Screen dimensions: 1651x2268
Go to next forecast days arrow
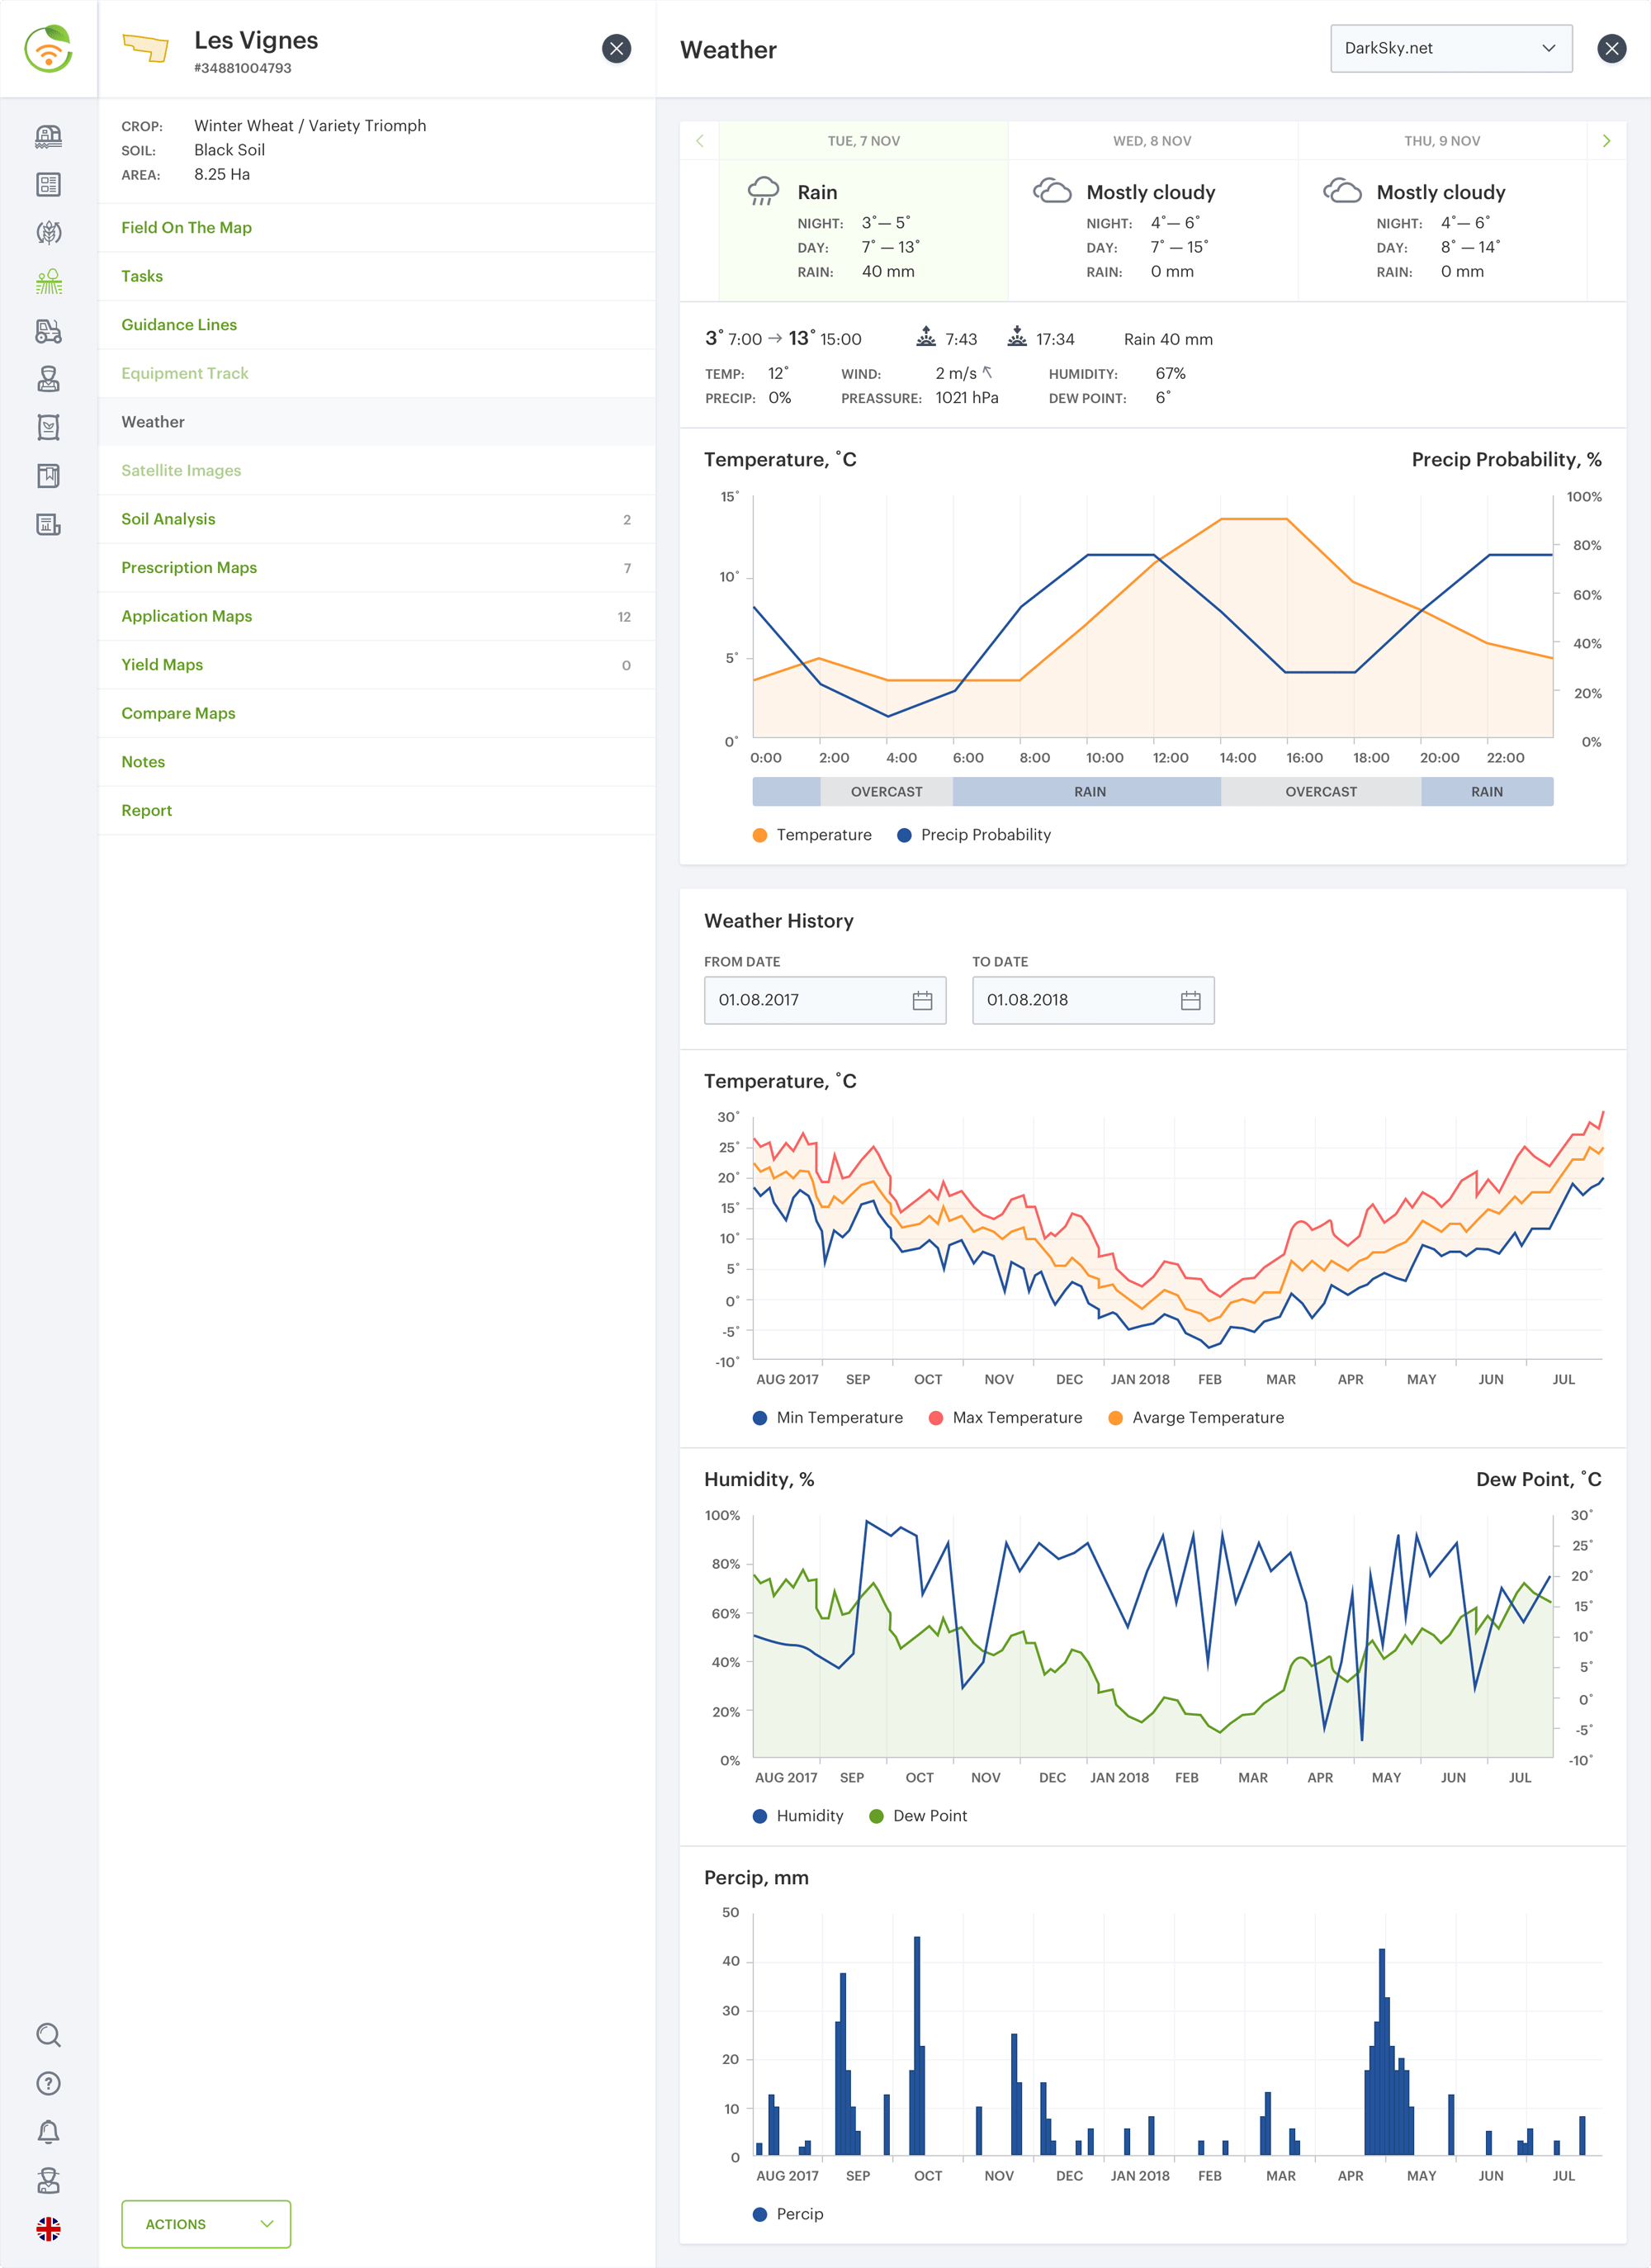point(1606,141)
